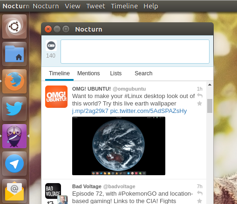Screen dimensions: 237x204
Task: Click the timeline scrollbar thumb
Action: point(210,106)
